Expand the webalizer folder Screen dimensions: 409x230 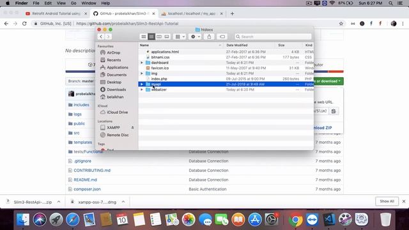click(x=142, y=89)
